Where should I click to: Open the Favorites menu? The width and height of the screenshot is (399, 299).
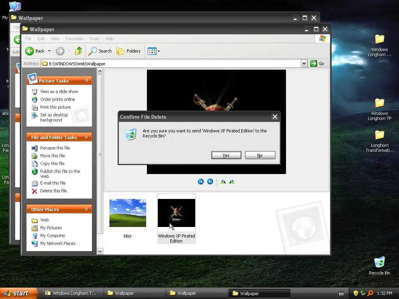pos(74,39)
